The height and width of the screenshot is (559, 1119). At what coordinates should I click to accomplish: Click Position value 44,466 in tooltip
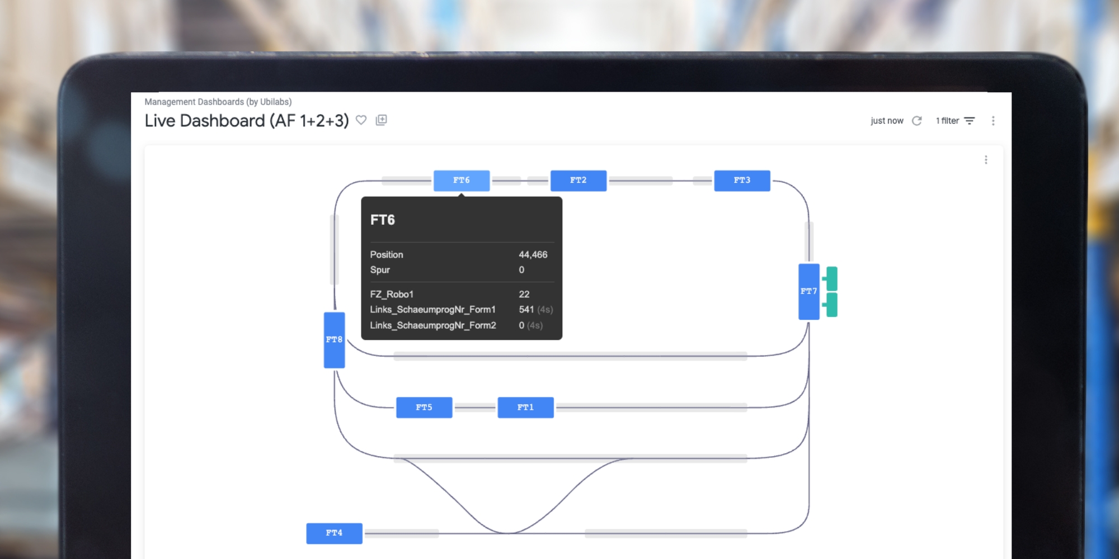[533, 255]
